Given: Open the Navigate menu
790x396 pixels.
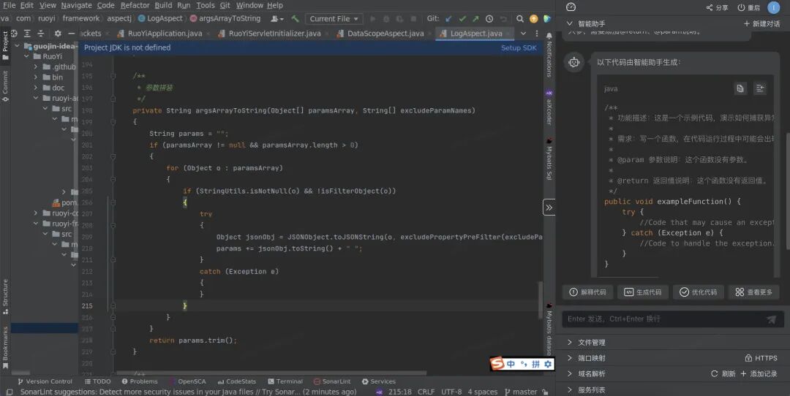Looking at the screenshot, I should (x=76, y=5).
